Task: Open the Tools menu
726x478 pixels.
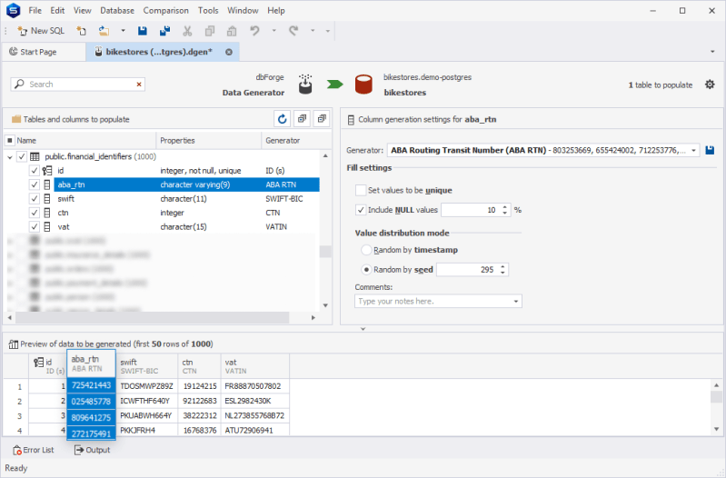Action: 208,10
